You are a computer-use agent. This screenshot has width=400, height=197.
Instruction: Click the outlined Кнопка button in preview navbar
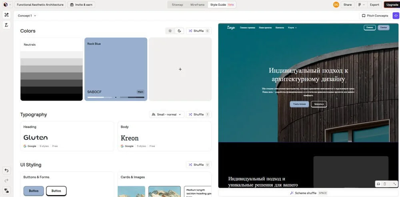coord(370,28)
